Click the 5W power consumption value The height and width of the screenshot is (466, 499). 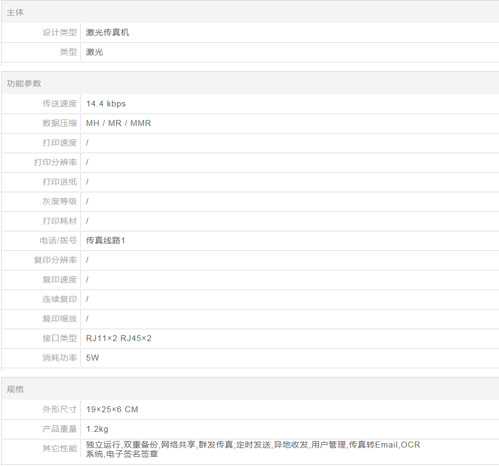click(x=92, y=357)
